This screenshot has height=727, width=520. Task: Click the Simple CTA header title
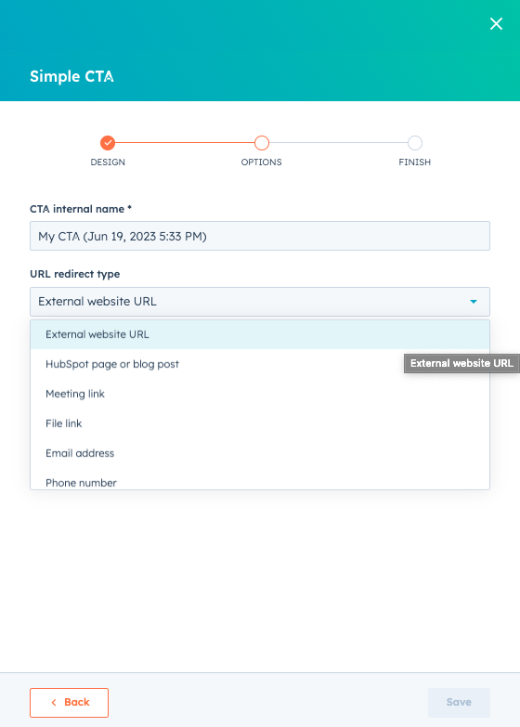[x=71, y=76]
